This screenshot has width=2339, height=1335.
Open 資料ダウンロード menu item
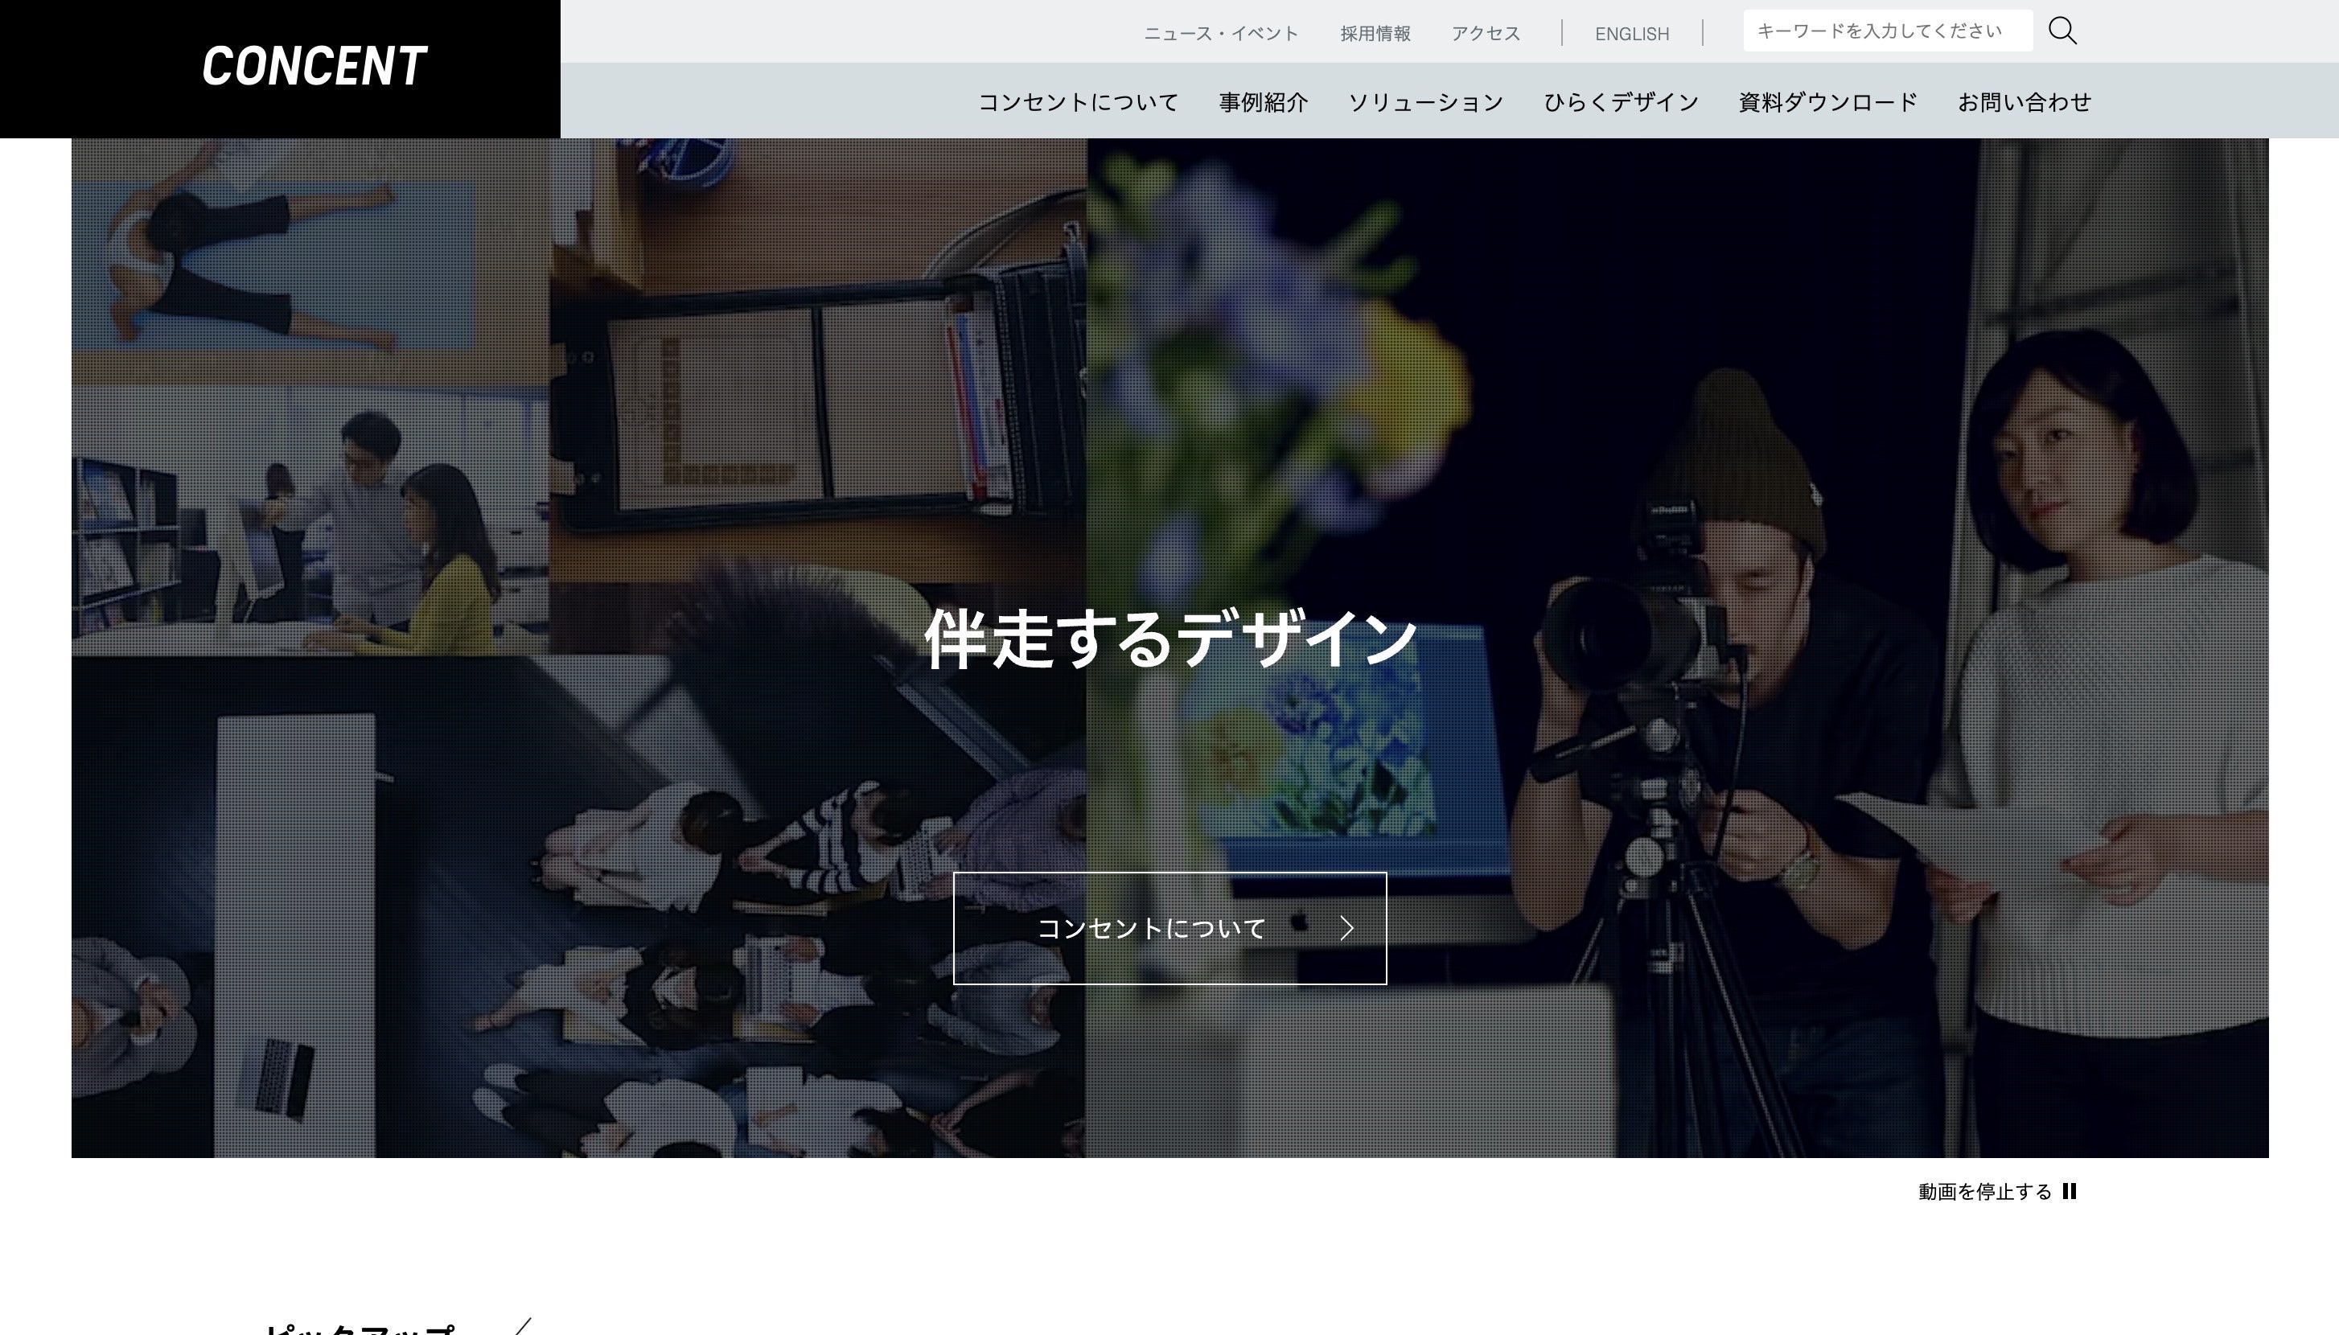(1828, 102)
